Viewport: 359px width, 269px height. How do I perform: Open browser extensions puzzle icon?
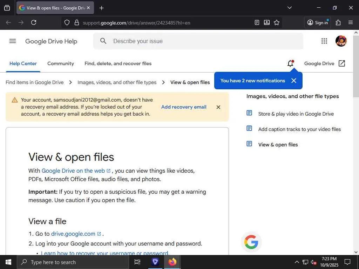tap(338, 22)
